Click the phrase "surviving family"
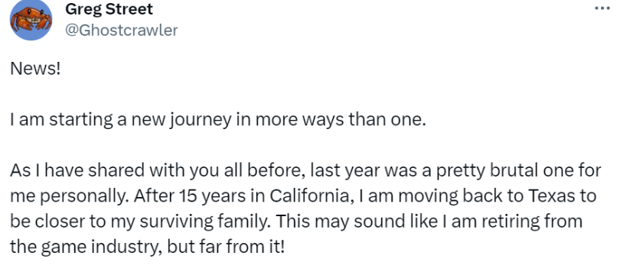Viewport: 617px width, 275px height. (204, 222)
